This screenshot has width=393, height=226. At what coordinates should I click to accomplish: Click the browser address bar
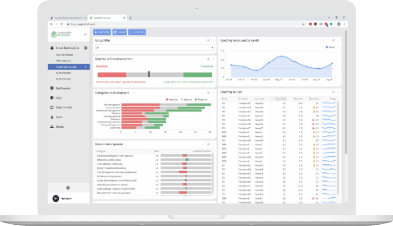(x=183, y=24)
